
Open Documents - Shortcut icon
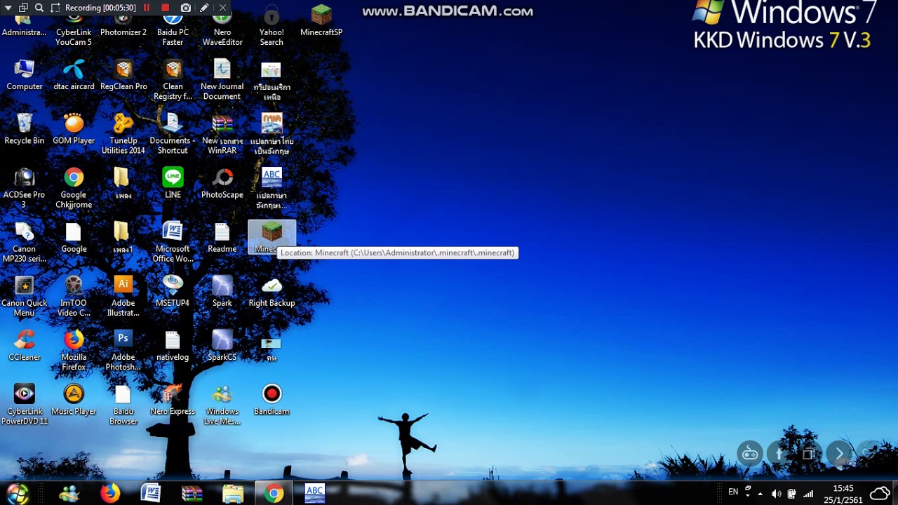(173, 135)
